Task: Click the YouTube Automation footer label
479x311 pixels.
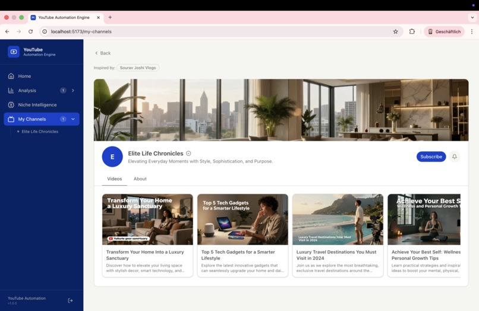Action: 27,298
